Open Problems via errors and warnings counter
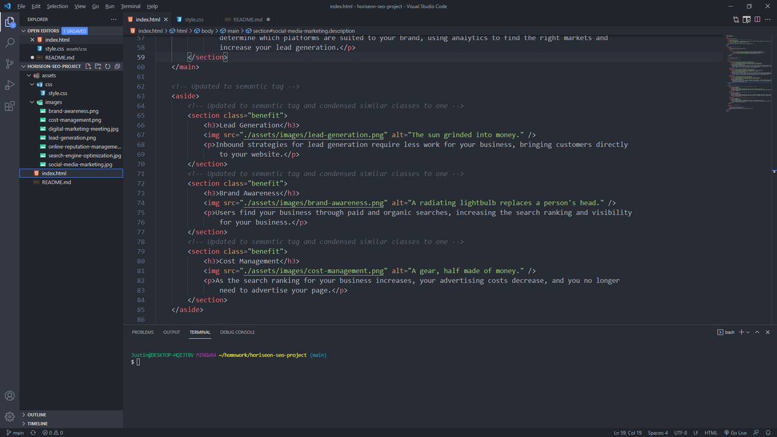The image size is (777, 437). coord(53,433)
